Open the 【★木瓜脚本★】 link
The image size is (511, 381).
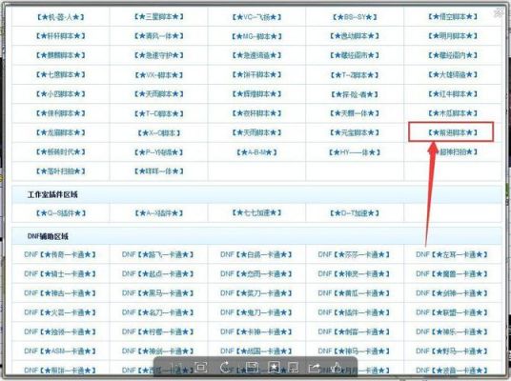(x=453, y=113)
